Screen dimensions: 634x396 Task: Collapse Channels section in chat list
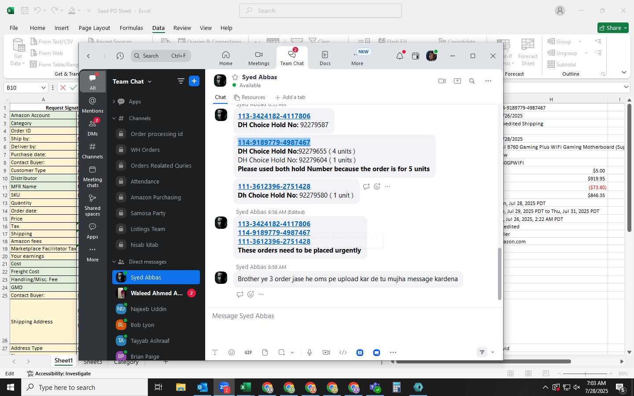[x=114, y=118]
